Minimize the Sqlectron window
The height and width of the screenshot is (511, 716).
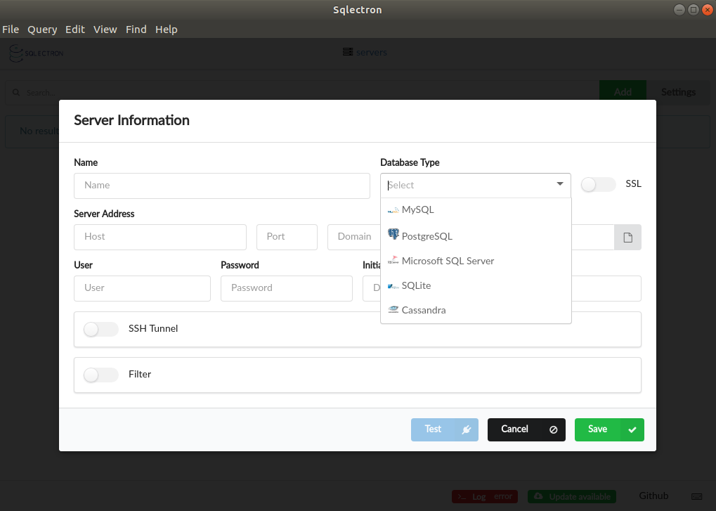[679, 10]
